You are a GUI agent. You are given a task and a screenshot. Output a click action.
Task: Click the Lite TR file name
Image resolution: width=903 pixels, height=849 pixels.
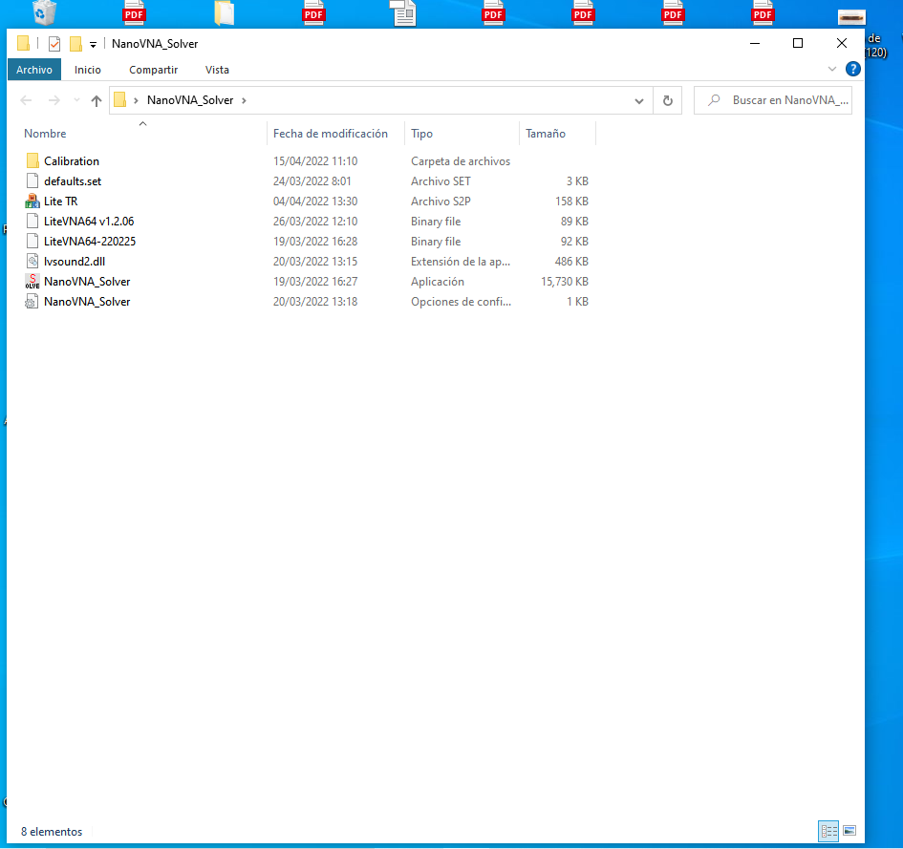[x=60, y=202]
